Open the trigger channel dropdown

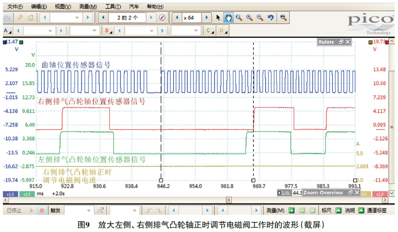(x=135, y=210)
